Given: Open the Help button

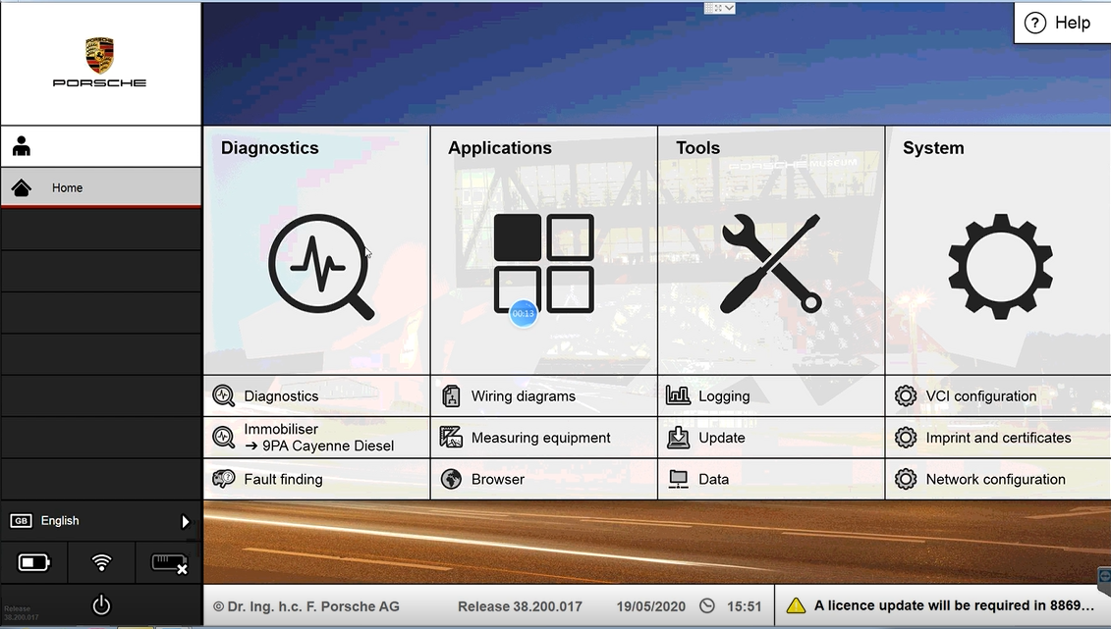Looking at the screenshot, I should pyautogui.click(x=1060, y=23).
